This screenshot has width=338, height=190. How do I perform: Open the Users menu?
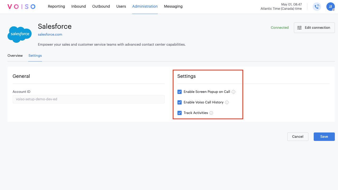121,6
